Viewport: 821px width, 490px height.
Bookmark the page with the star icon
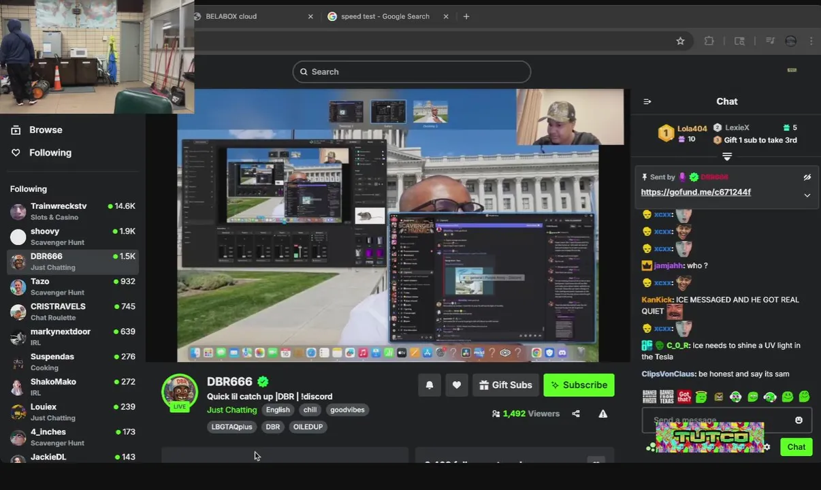pos(680,41)
